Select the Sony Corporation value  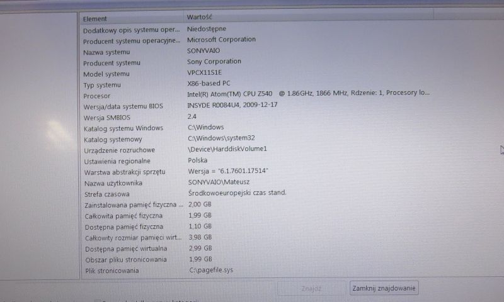[x=214, y=61]
